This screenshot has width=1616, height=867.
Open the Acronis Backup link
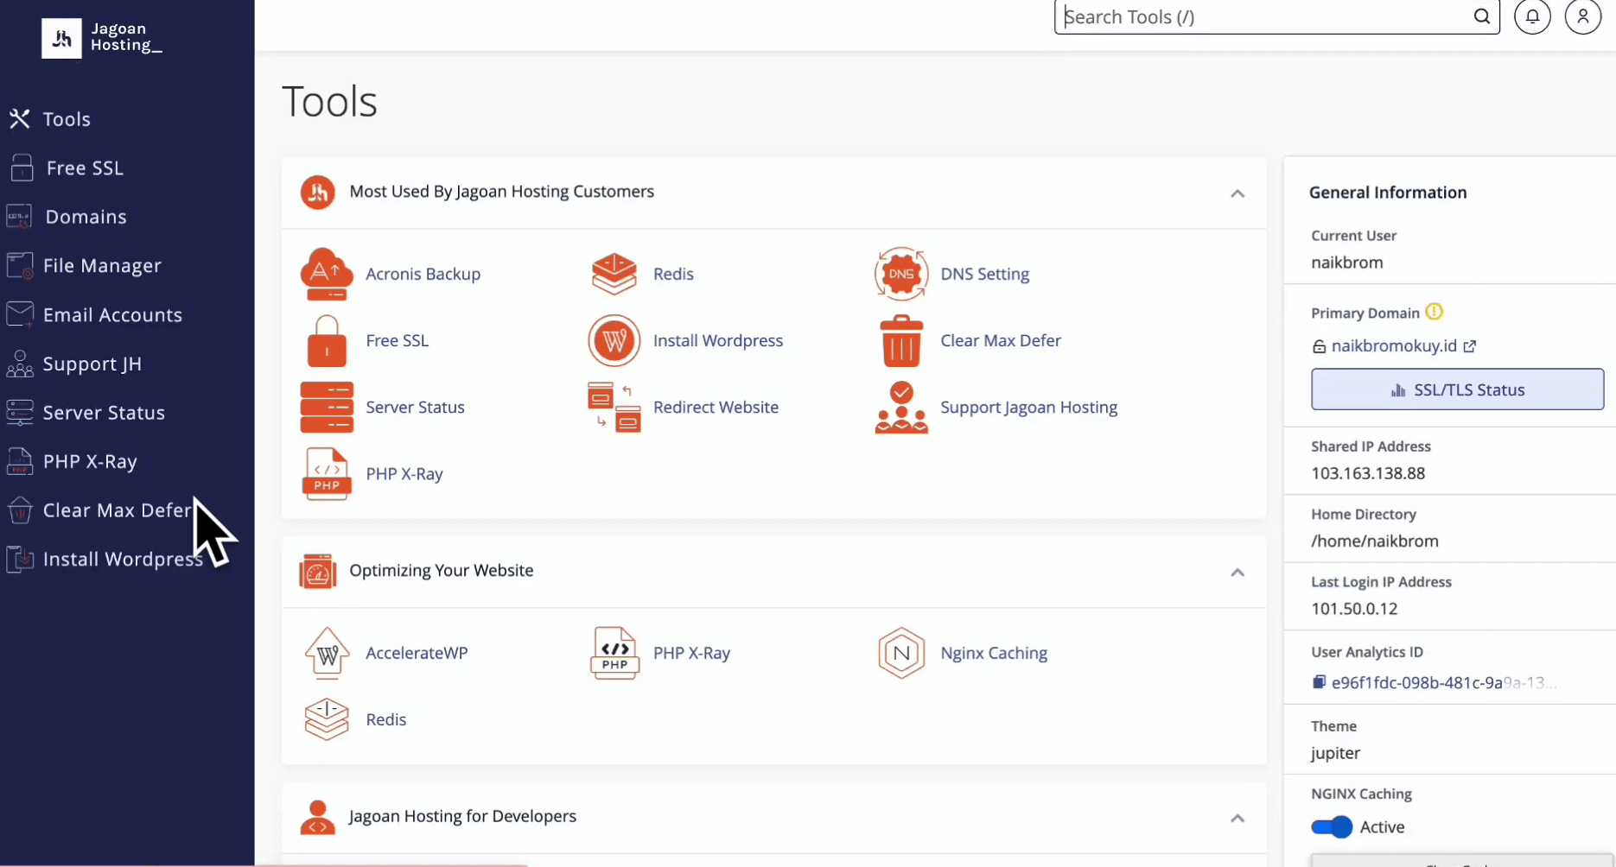click(x=423, y=274)
